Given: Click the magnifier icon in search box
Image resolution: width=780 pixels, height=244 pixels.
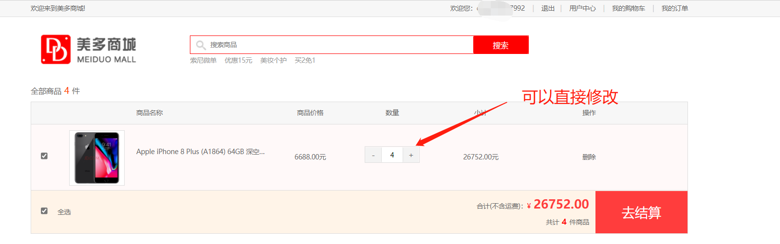Looking at the screenshot, I should click(x=201, y=45).
